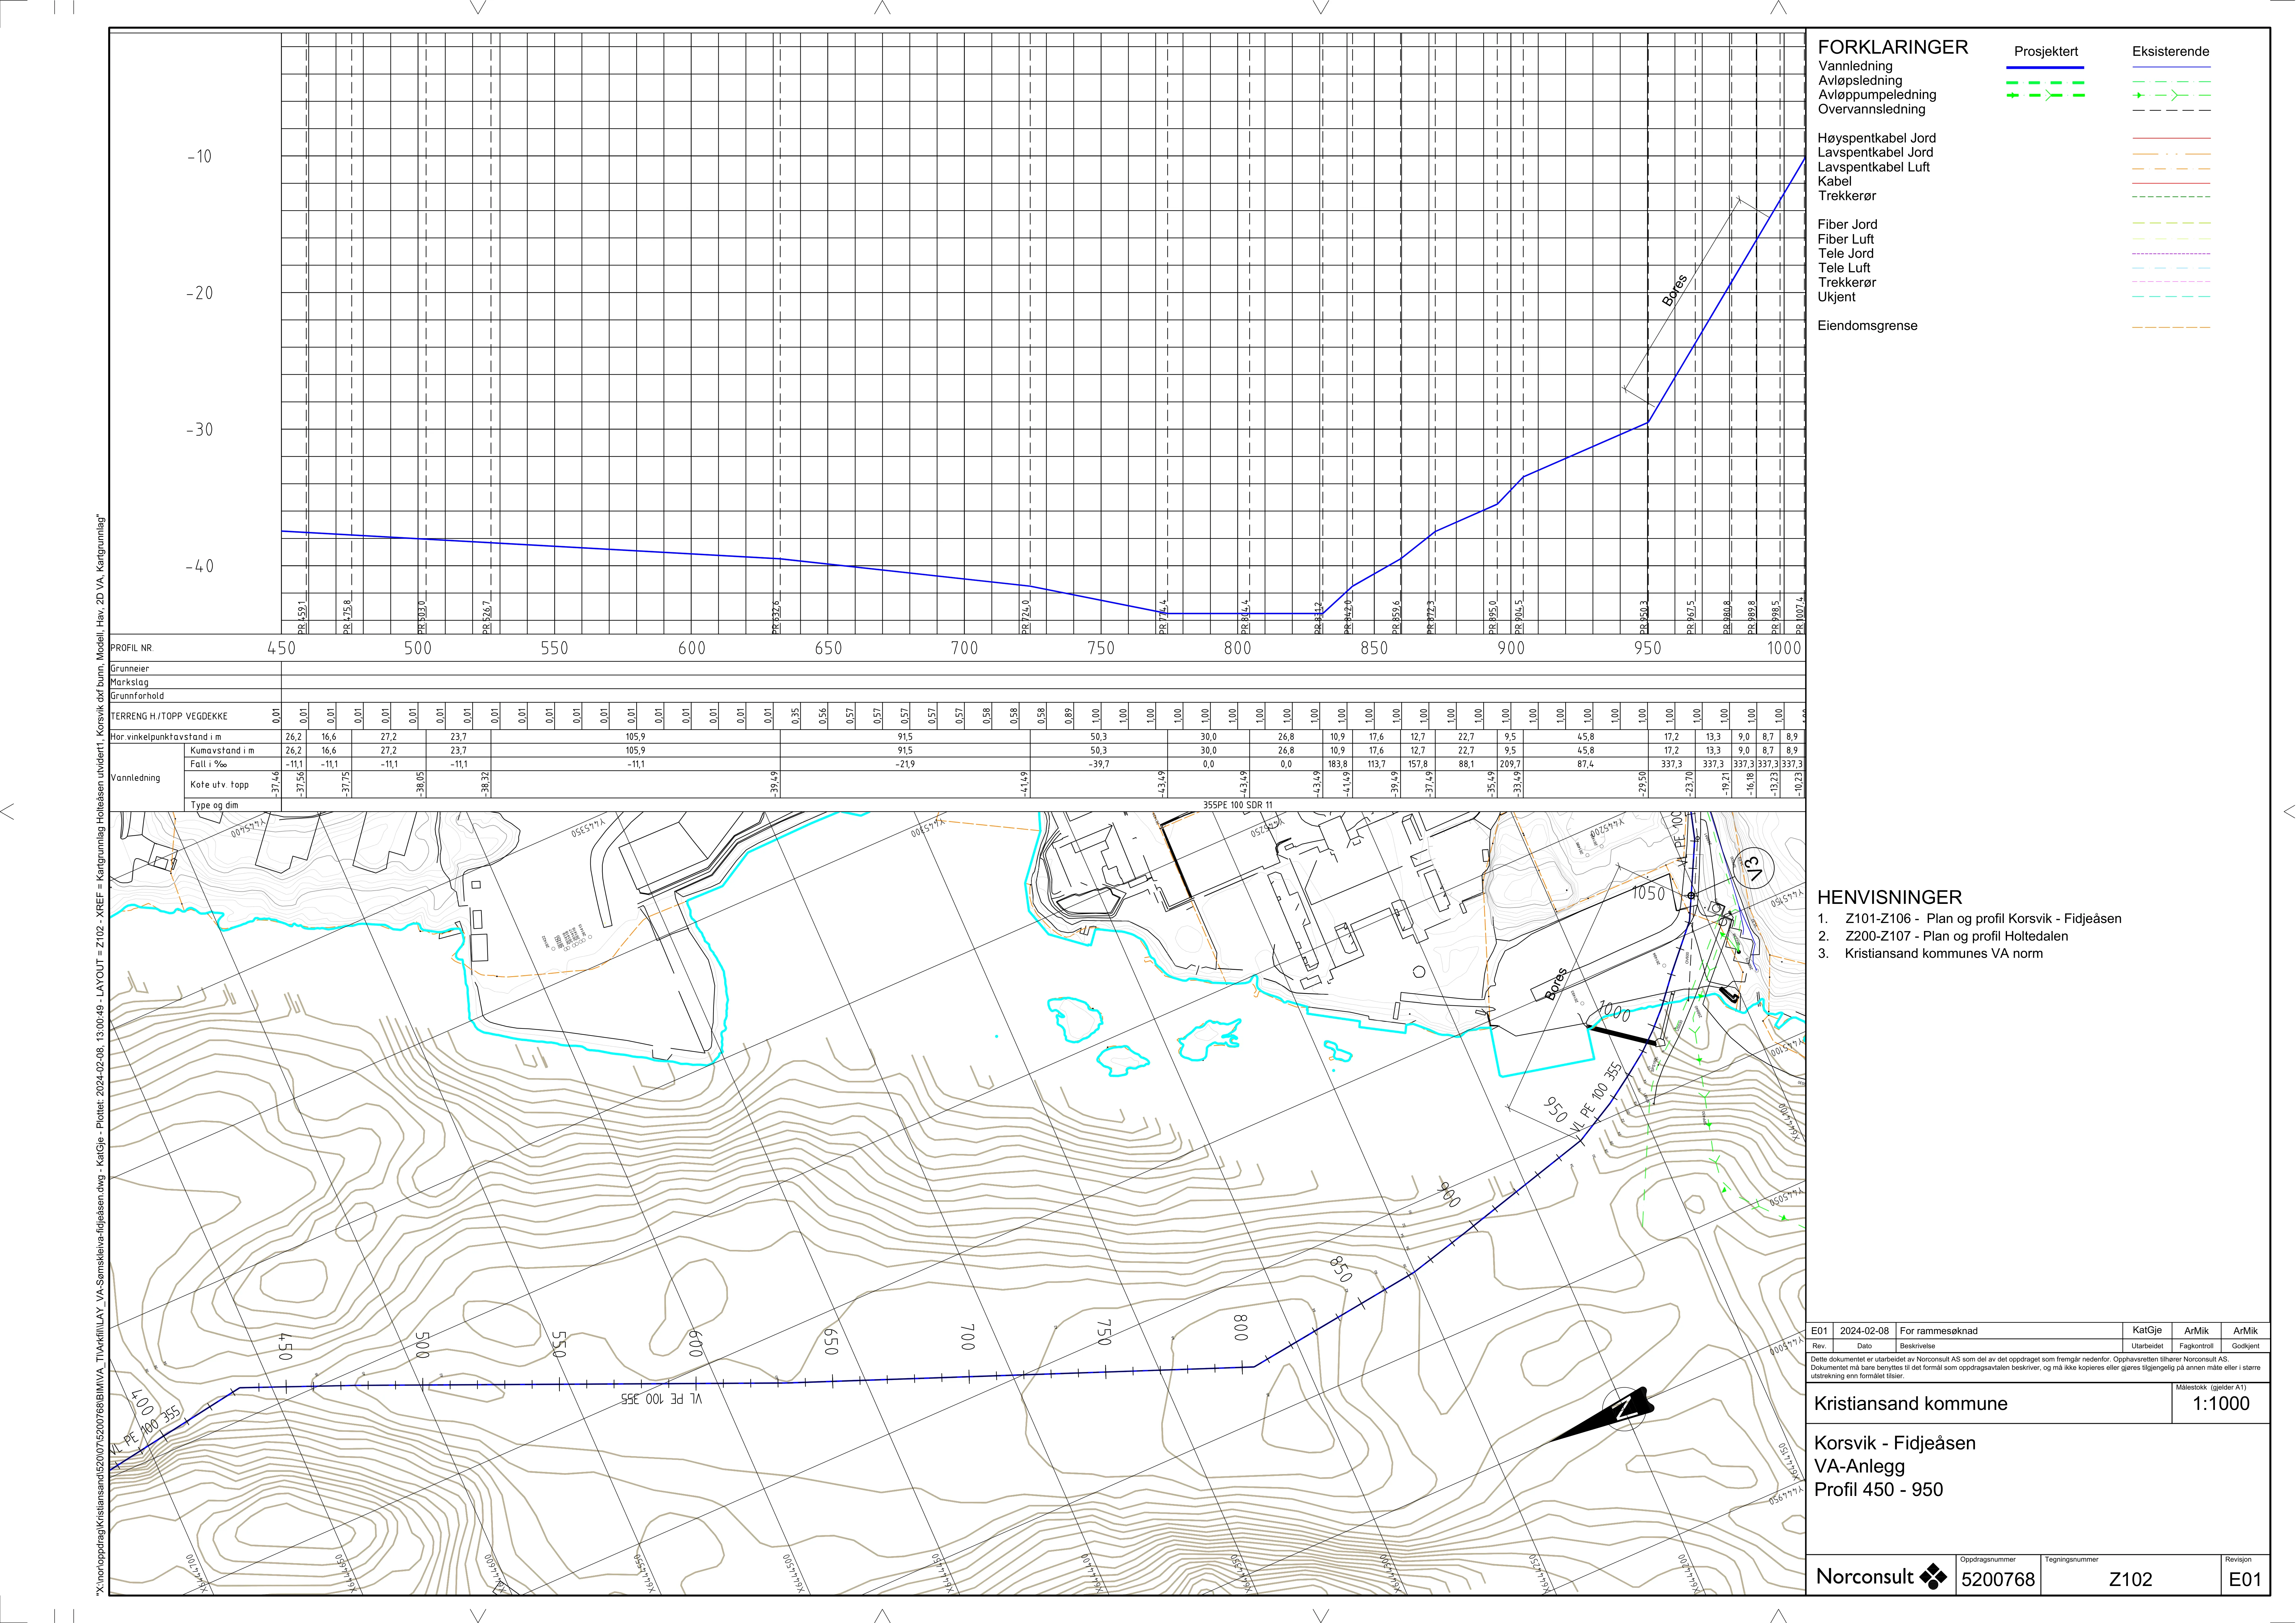The height and width of the screenshot is (1623, 2296).
Task: Click the pipe type 355PE 100 SDR 11
Action: click(1238, 805)
